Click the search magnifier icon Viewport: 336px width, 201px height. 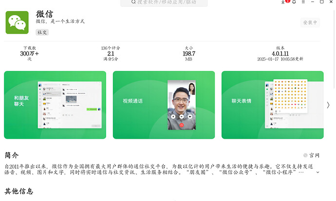[134, 2]
